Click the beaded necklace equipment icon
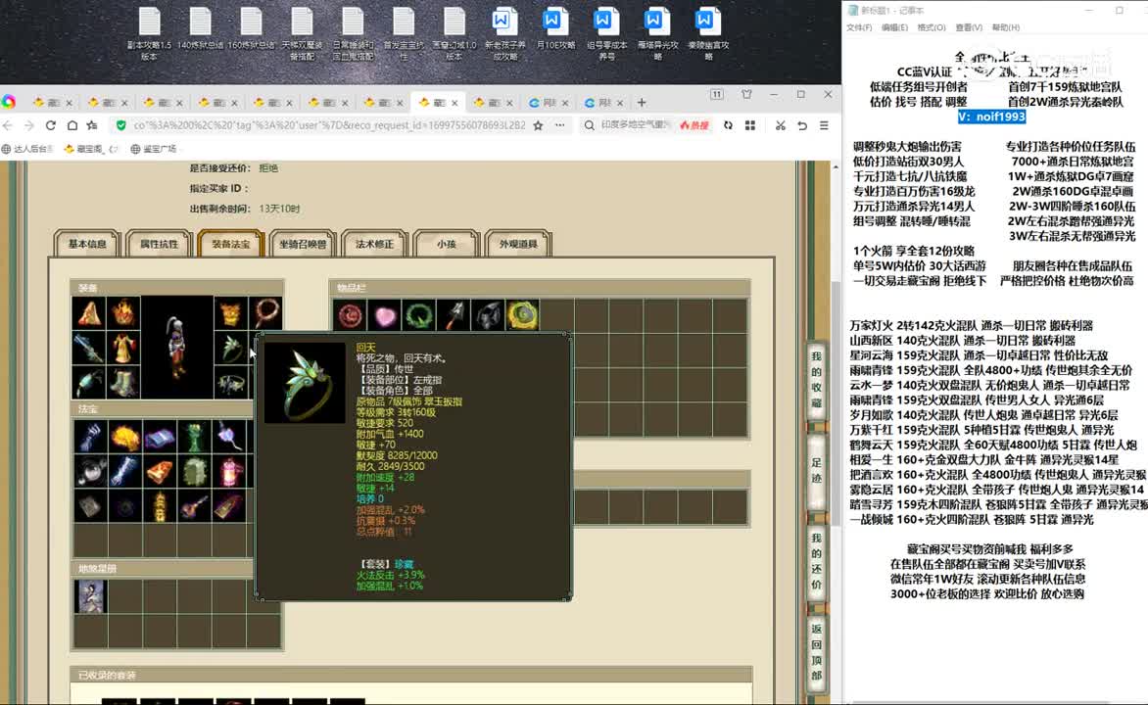The width and height of the screenshot is (1148, 705). [265, 313]
